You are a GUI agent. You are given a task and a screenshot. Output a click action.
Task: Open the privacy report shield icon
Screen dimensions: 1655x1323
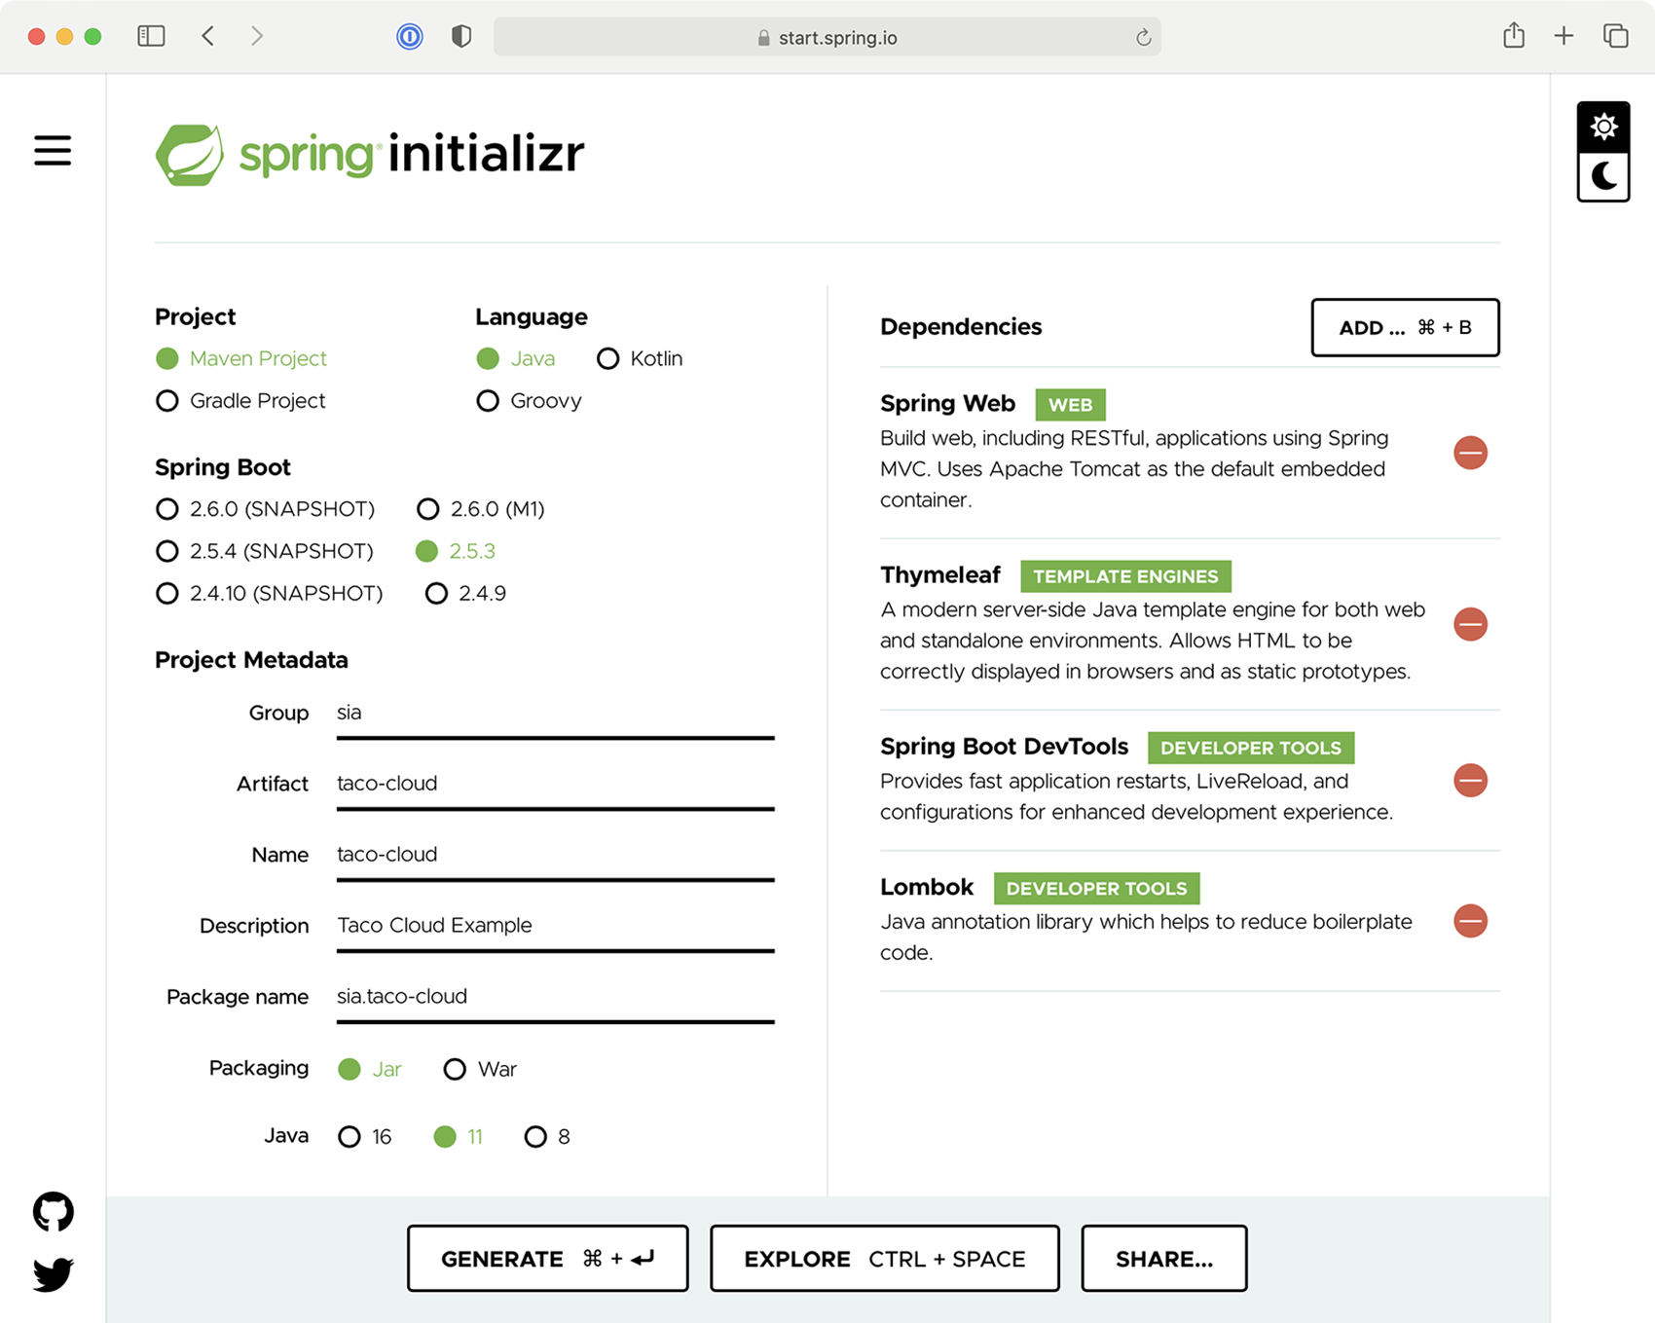(461, 36)
